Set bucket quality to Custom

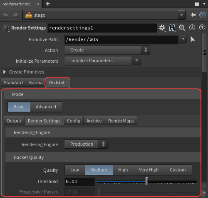pos(178,170)
